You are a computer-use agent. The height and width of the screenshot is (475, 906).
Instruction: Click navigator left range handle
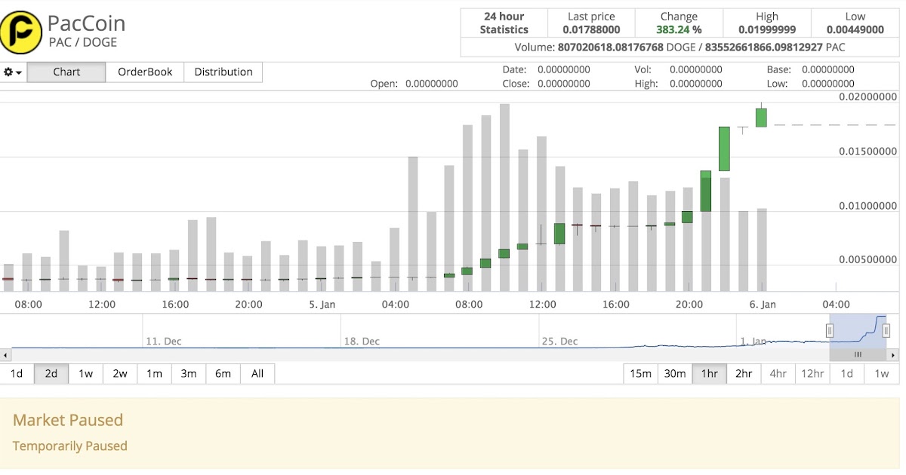[830, 330]
